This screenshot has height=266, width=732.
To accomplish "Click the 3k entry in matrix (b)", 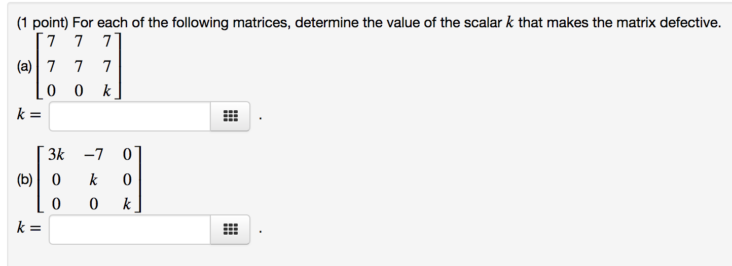I will tap(56, 155).
